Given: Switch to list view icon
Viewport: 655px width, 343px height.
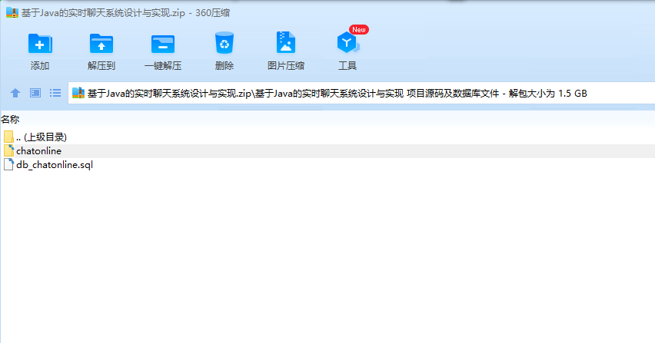Looking at the screenshot, I should [x=55, y=93].
